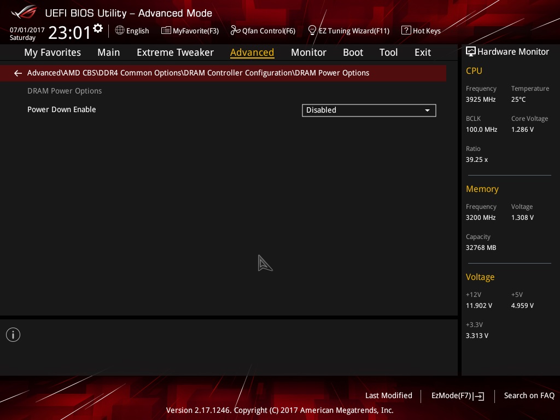560x420 pixels.
Task: Click the Memory section heading
Action: click(x=482, y=189)
